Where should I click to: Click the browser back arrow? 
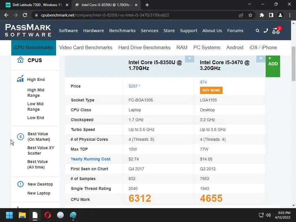[6, 15]
